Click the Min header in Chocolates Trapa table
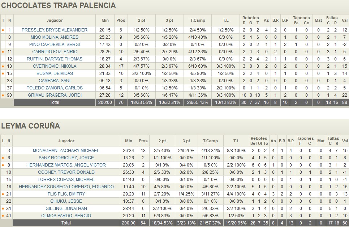The image size is (349, 227). pyautogui.click(x=105, y=20)
